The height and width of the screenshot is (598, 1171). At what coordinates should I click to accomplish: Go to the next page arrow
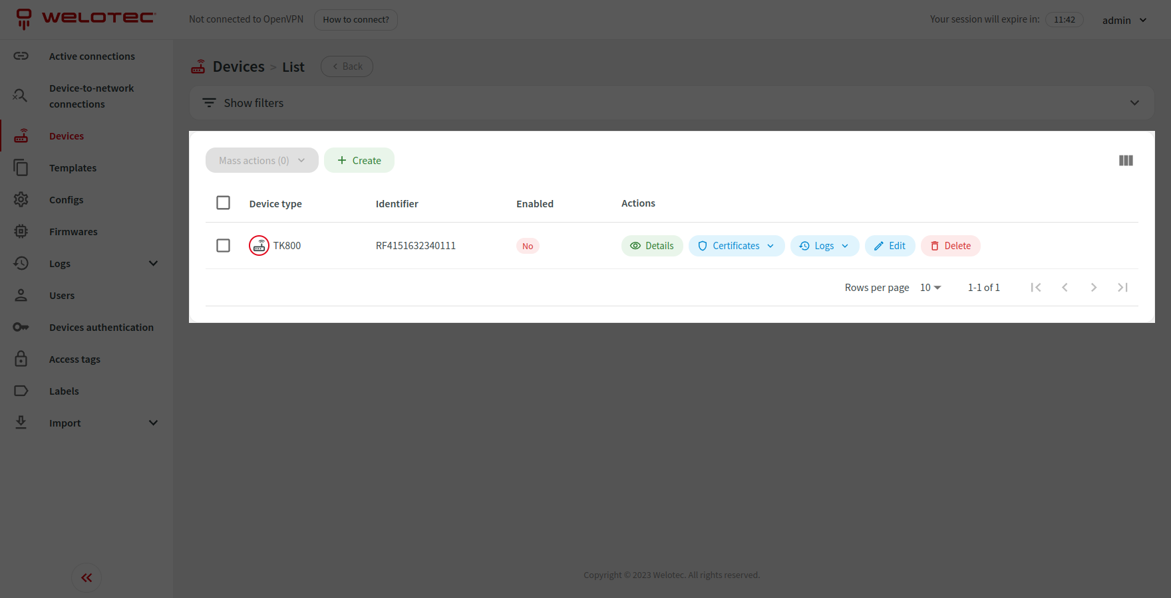click(1093, 287)
